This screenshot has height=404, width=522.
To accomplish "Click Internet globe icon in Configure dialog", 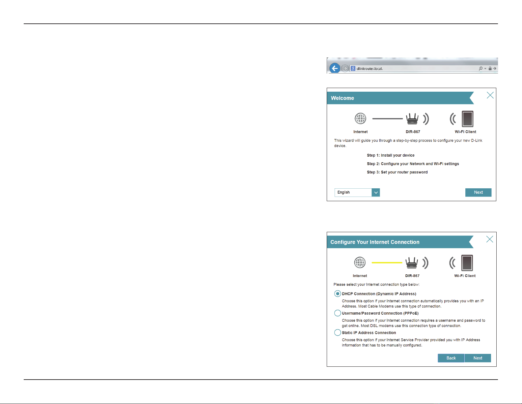I will pos(360,263).
